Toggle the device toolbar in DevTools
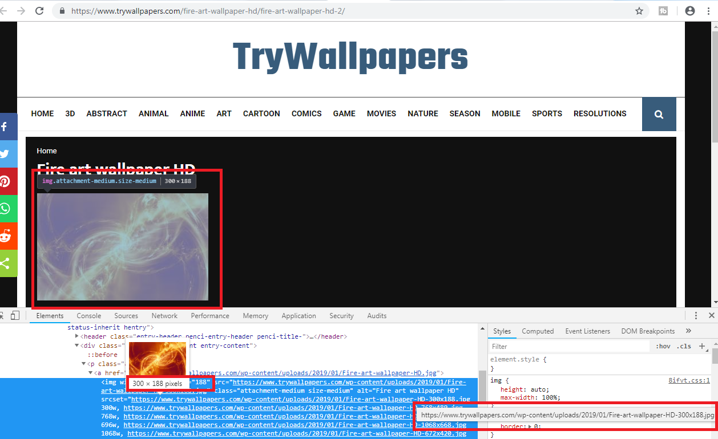 pos(15,315)
